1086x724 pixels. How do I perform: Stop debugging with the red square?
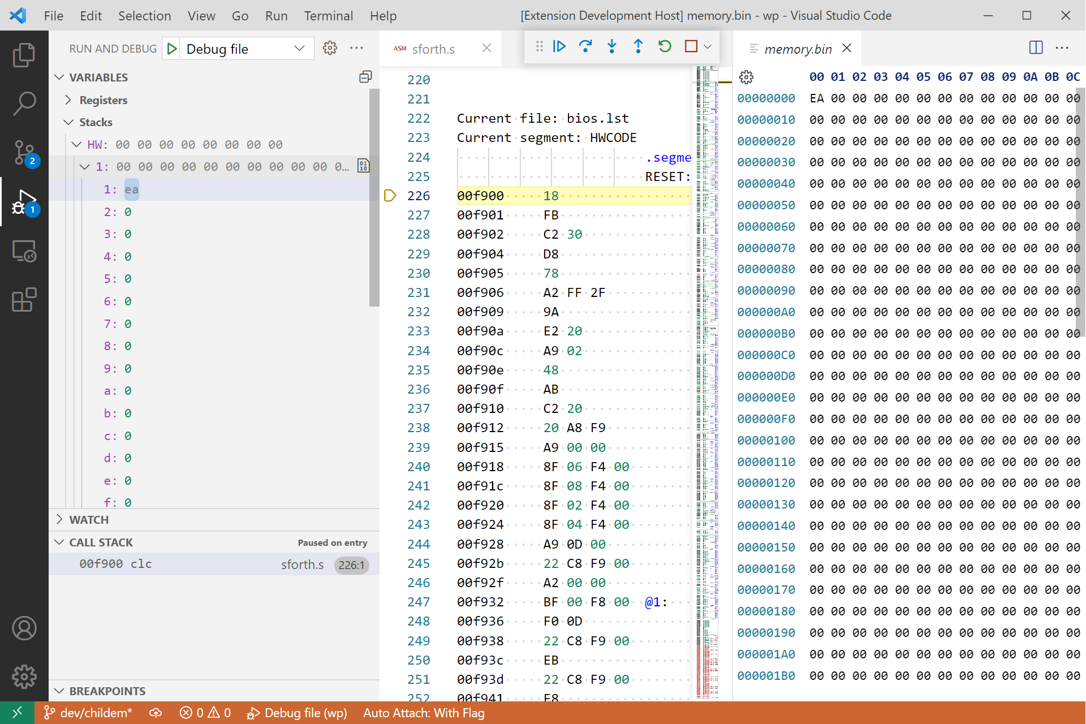pos(691,46)
